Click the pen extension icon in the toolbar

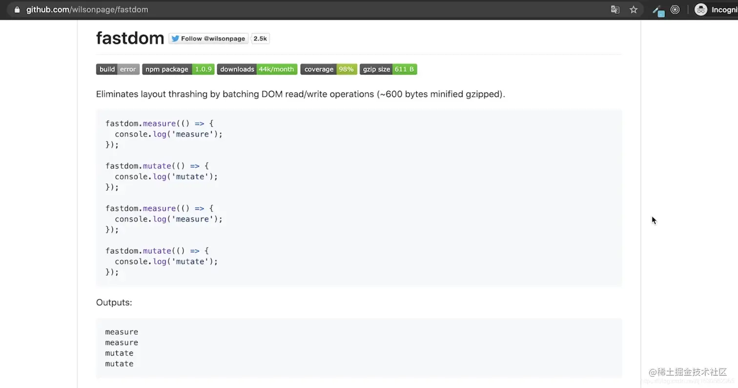(x=658, y=10)
